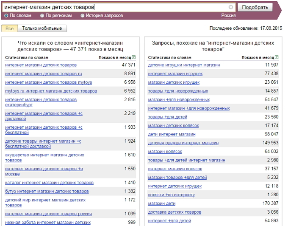Click the '98 047' impressions value

tap(271, 134)
